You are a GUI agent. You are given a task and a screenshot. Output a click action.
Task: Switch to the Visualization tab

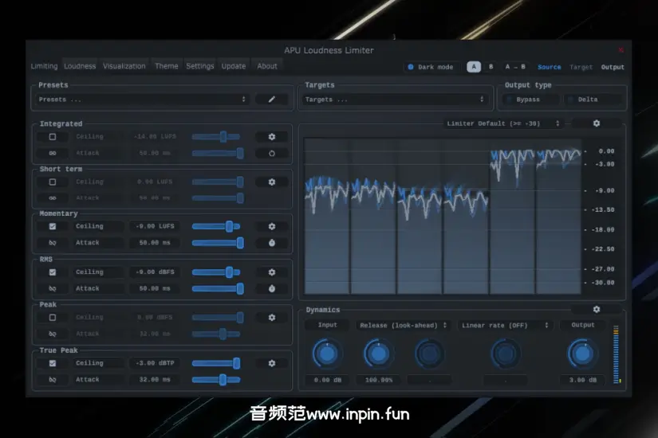click(x=124, y=66)
